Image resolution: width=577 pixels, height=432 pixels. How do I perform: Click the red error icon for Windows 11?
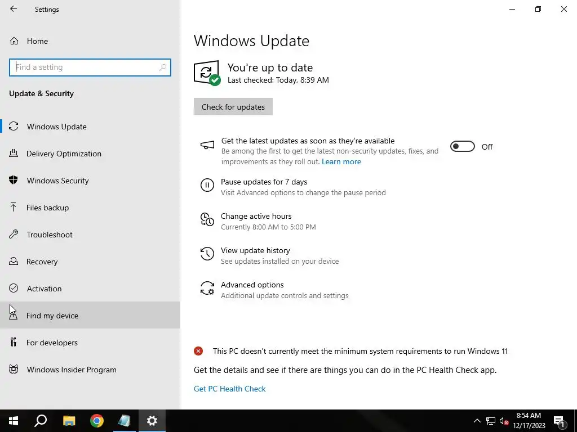[x=198, y=351]
